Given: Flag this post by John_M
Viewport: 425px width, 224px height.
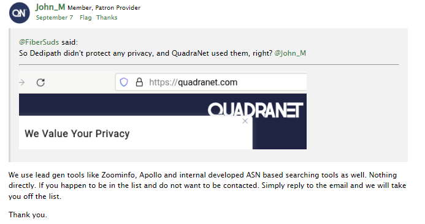Looking at the screenshot, I should [x=85, y=18].
